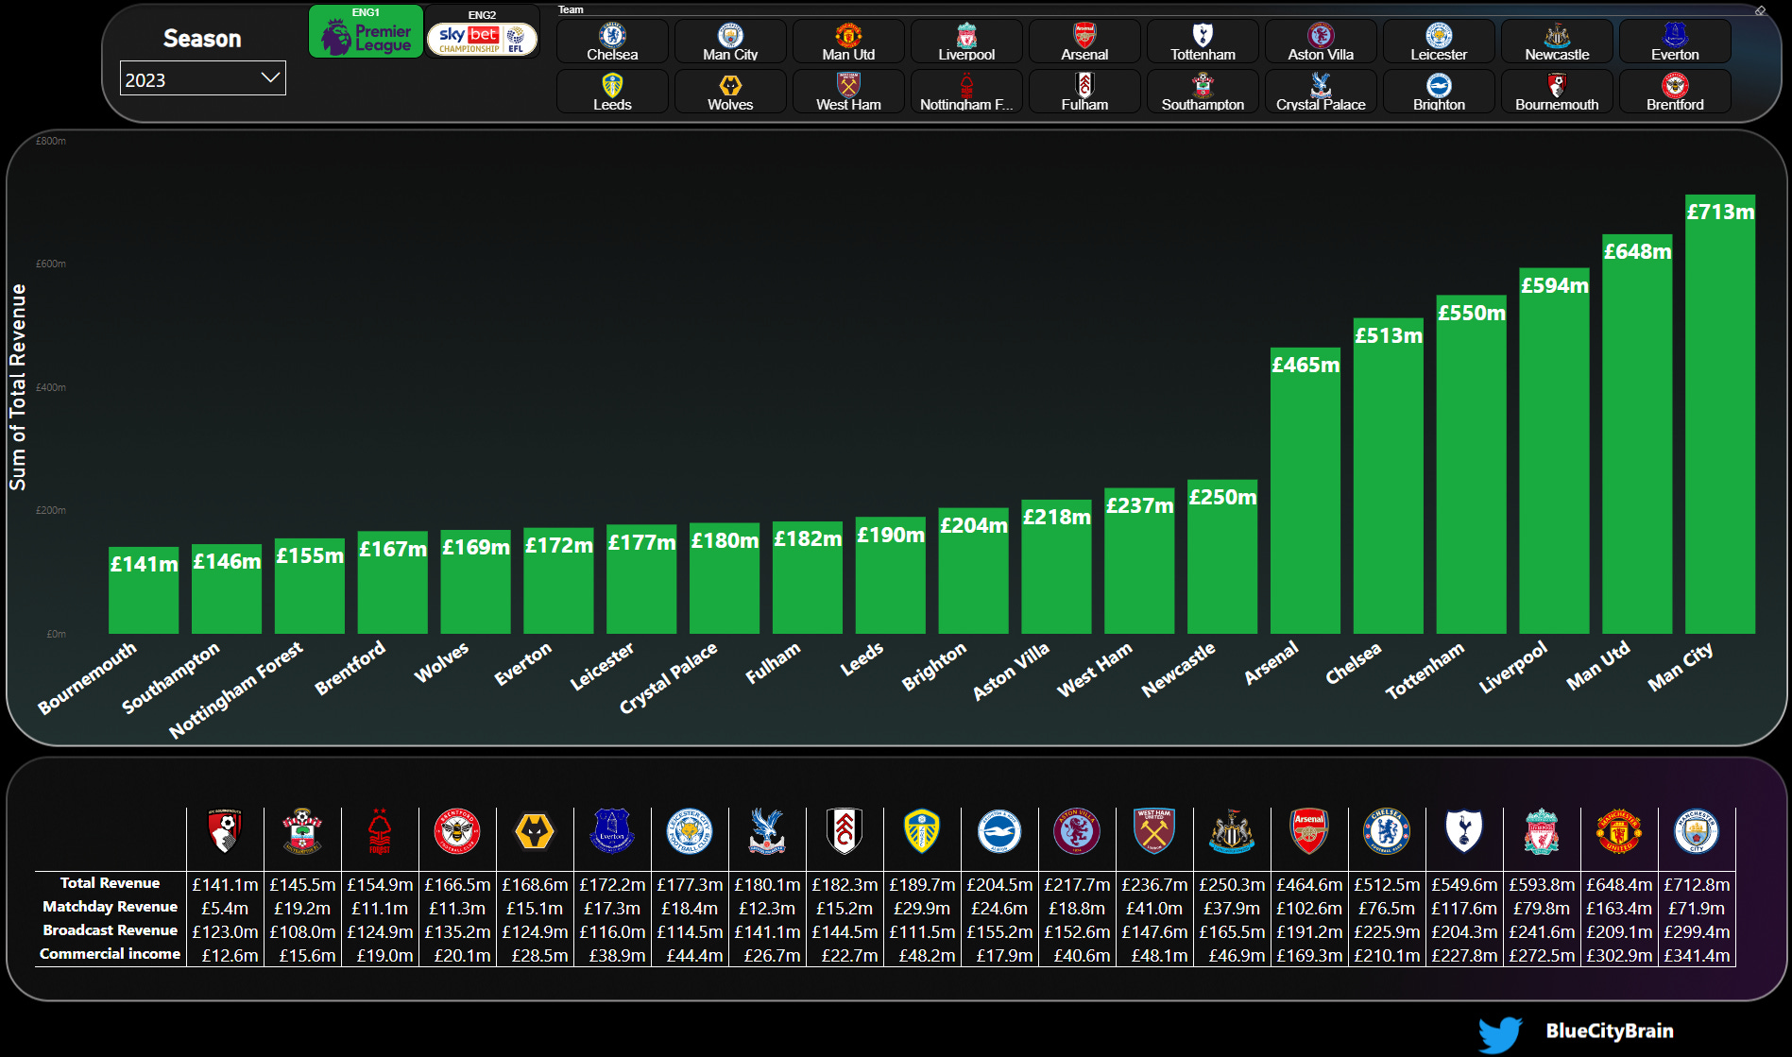Viewport: 1792px width, 1057px height.
Task: Choose Southampton team tile
Action: (x=1203, y=92)
